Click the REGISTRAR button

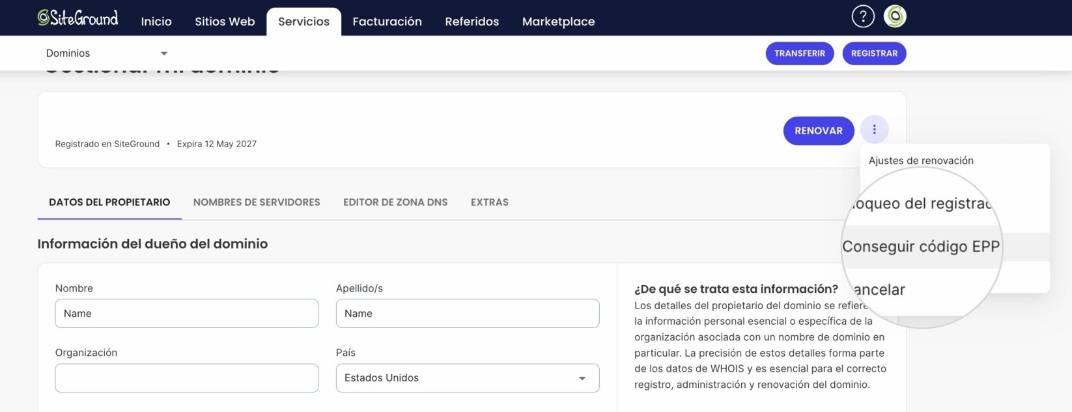pos(874,53)
